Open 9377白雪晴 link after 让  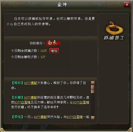pos(81,102)
